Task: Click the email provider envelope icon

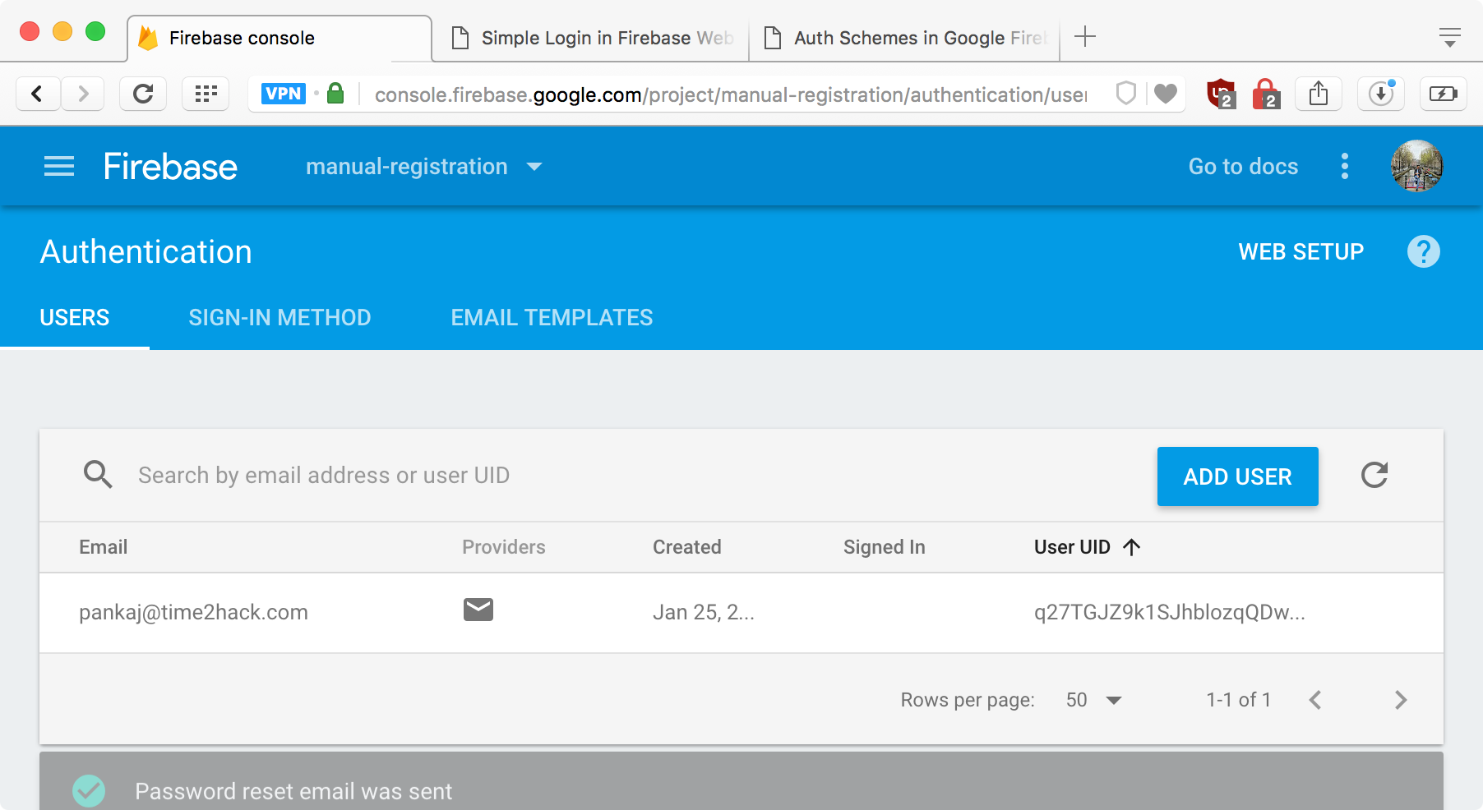Action: 478,610
